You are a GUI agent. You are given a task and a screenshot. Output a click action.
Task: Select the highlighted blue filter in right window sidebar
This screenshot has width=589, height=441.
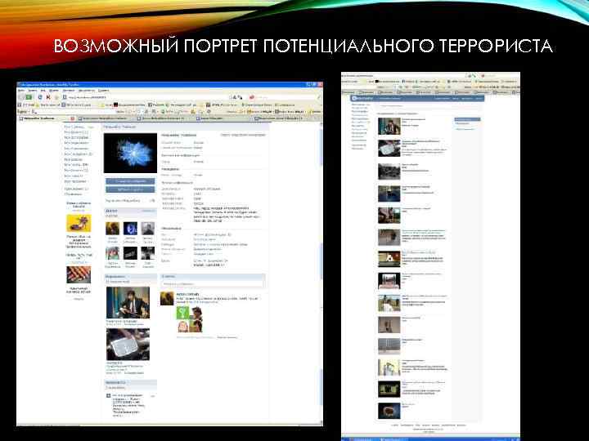(x=467, y=119)
